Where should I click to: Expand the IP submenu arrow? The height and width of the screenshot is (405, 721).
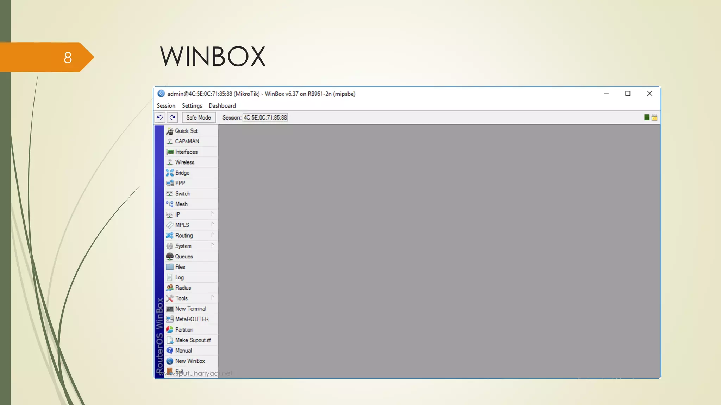pyautogui.click(x=213, y=214)
